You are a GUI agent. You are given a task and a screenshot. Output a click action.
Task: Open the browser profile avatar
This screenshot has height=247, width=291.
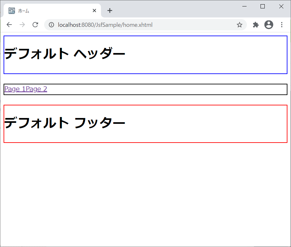tap(269, 25)
